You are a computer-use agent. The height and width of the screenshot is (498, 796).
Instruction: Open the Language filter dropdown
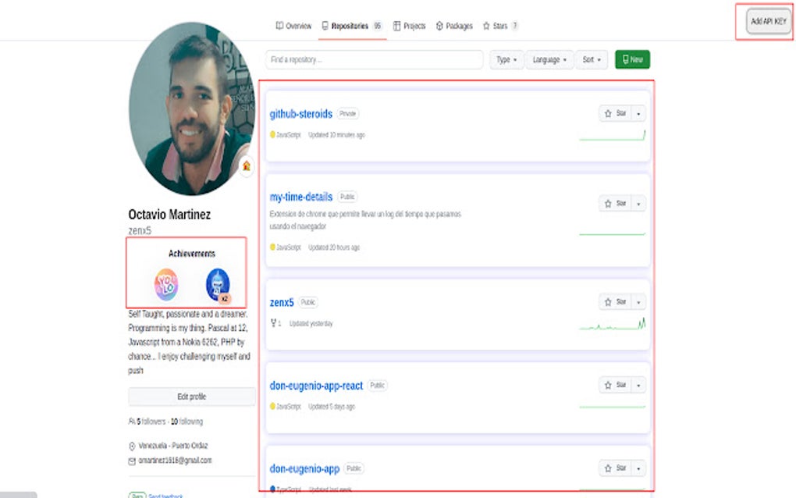pos(549,59)
